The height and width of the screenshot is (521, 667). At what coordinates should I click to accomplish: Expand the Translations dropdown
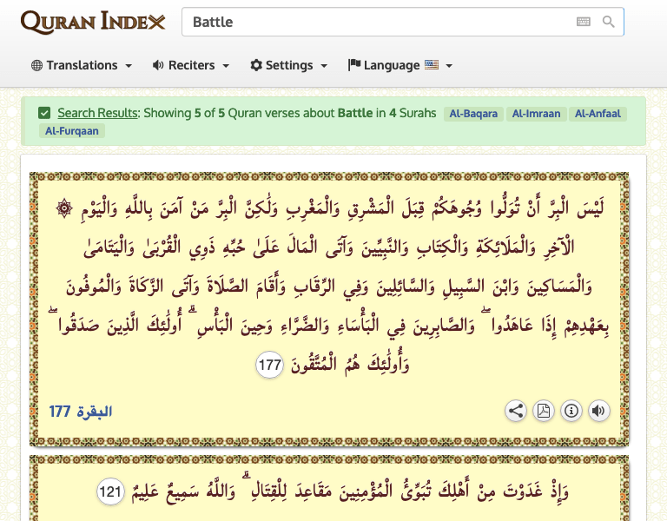(x=82, y=65)
